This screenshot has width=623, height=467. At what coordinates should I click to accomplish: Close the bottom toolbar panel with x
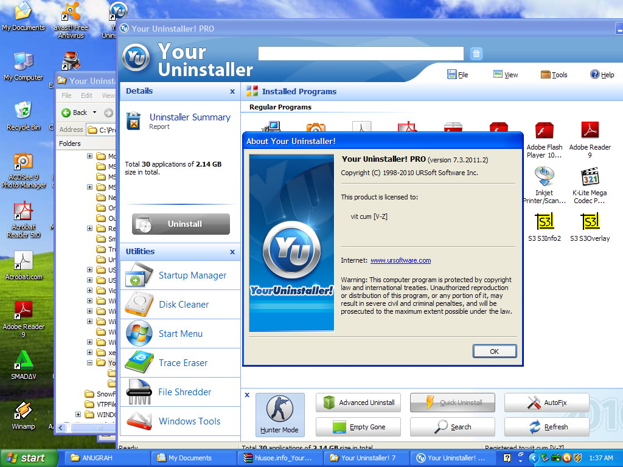click(x=247, y=395)
